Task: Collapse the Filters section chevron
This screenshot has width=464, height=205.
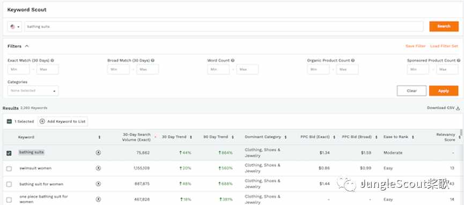Action: [27, 46]
